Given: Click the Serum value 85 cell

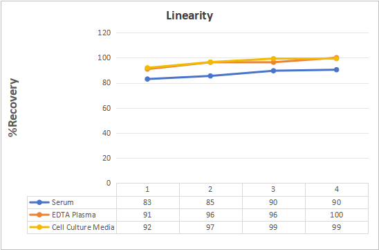Looking at the screenshot, I should pos(210,202).
